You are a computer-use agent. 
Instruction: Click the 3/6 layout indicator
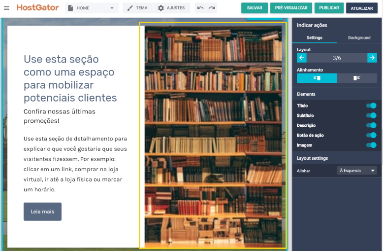337,58
